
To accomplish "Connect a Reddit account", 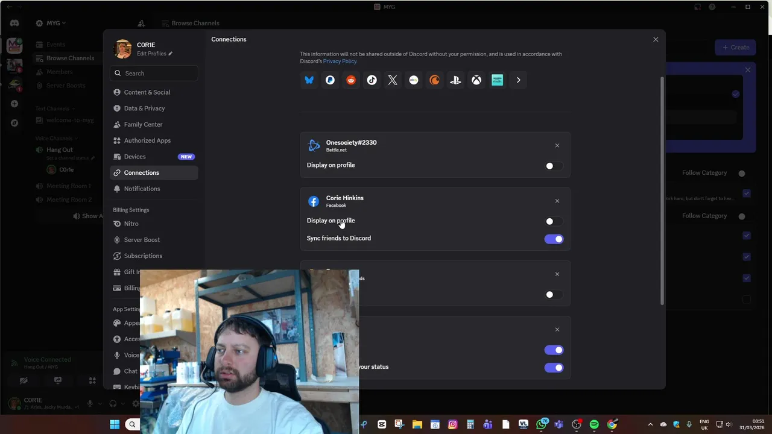I will coord(351,80).
